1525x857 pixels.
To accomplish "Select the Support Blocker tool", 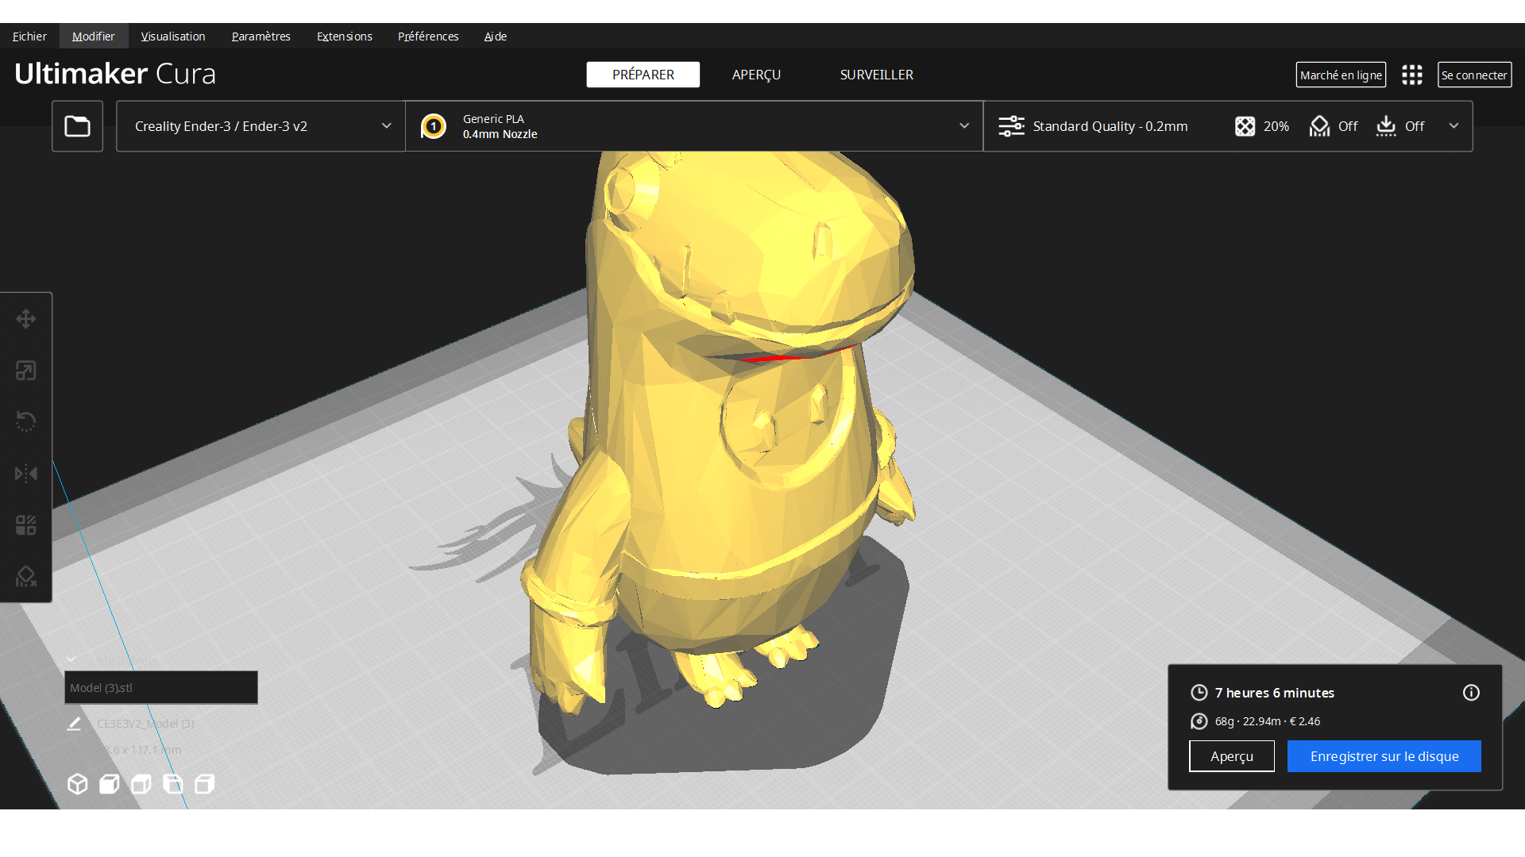I will [x=26, y=576].
